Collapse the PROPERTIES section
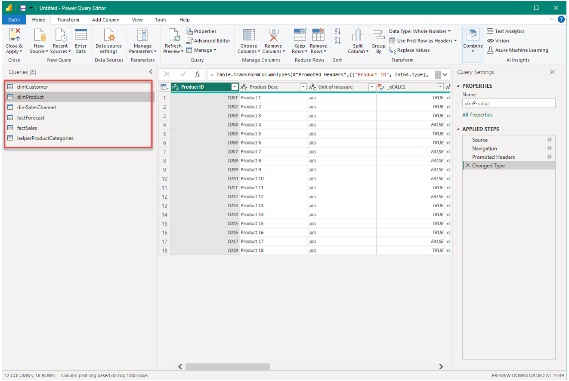This screenshot has height=381, width=569. [458, 86]
